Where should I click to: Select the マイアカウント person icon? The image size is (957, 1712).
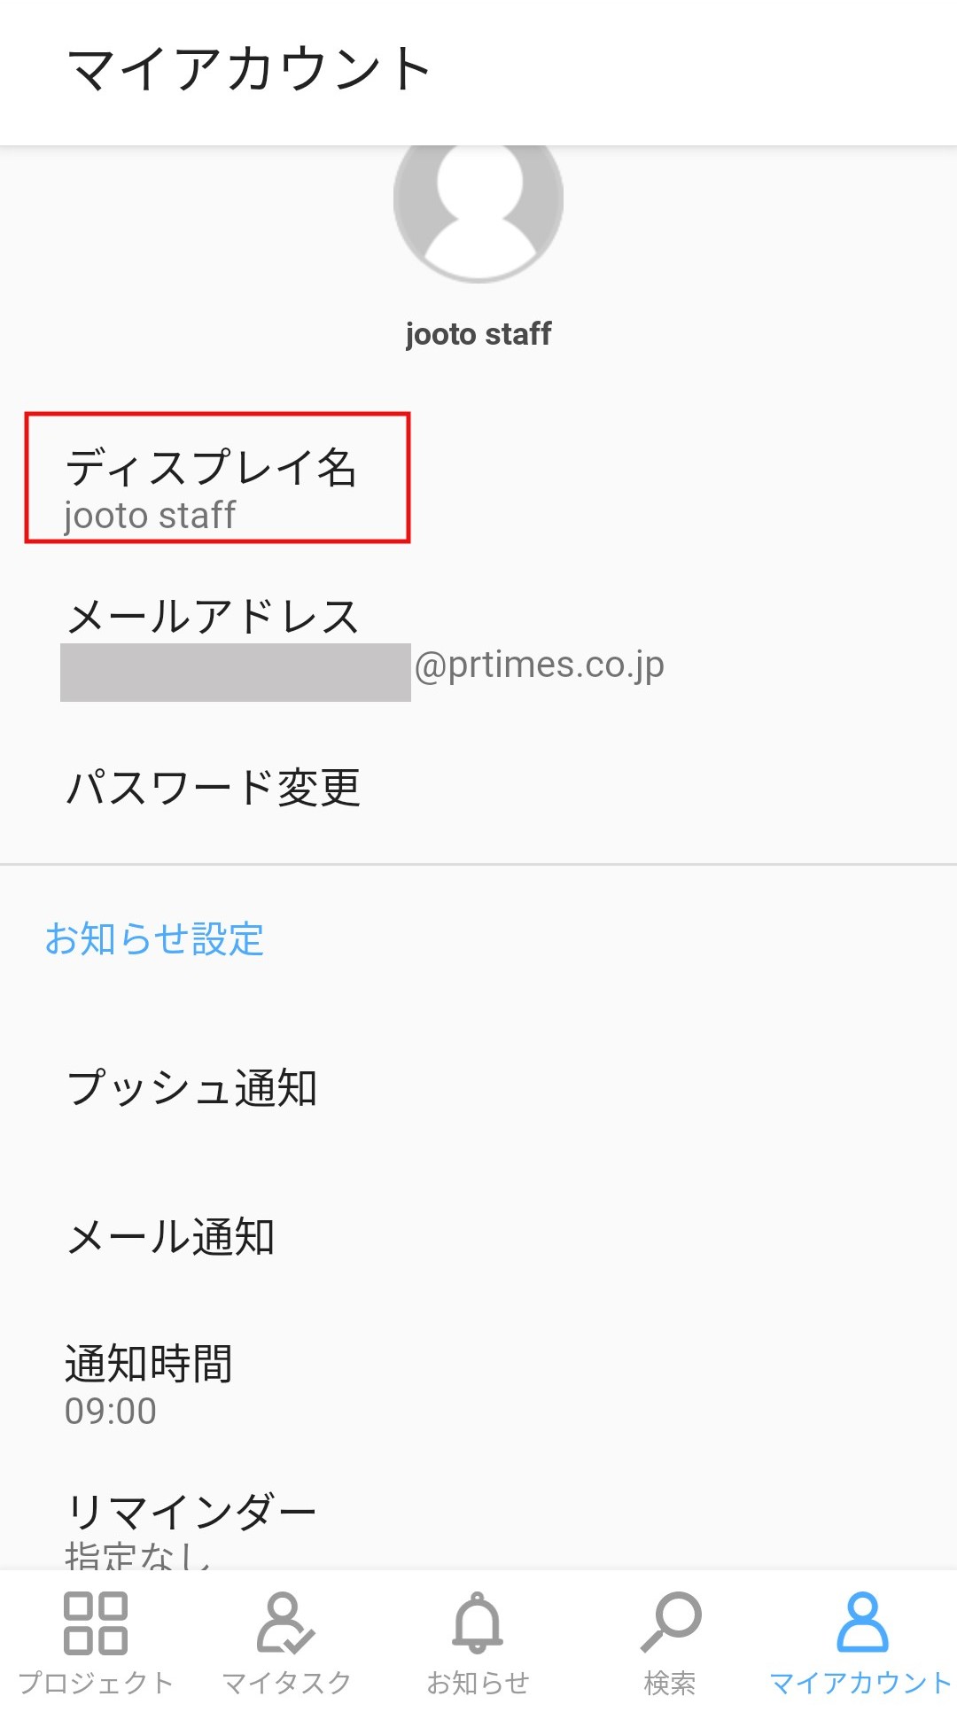pos(862,1622)
